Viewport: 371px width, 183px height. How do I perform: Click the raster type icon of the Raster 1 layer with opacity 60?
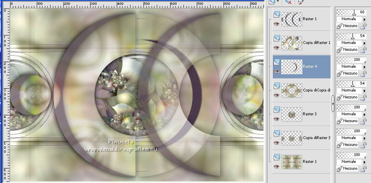(x=276, y=15)
